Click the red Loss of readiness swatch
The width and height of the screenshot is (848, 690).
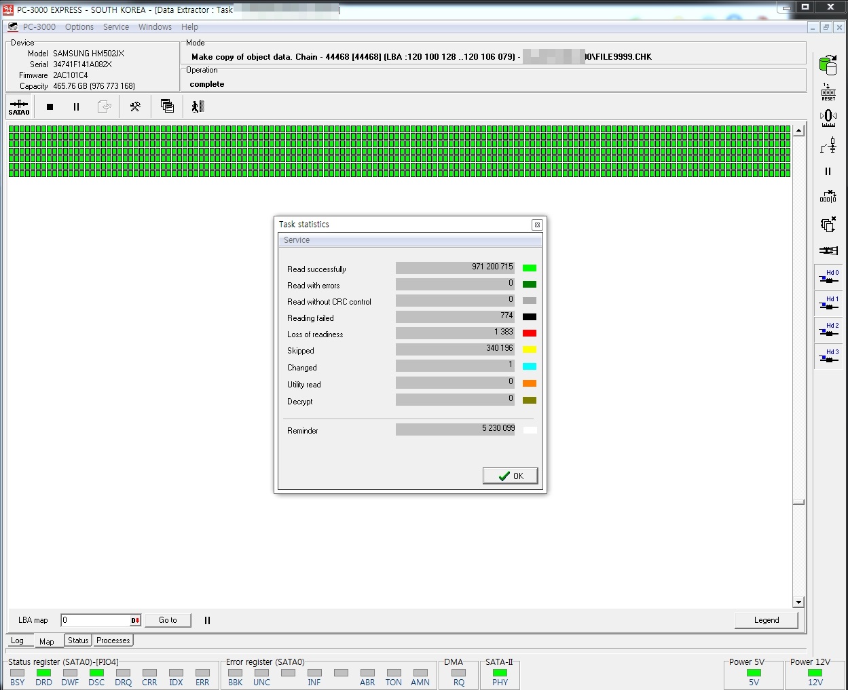[530, 333]
